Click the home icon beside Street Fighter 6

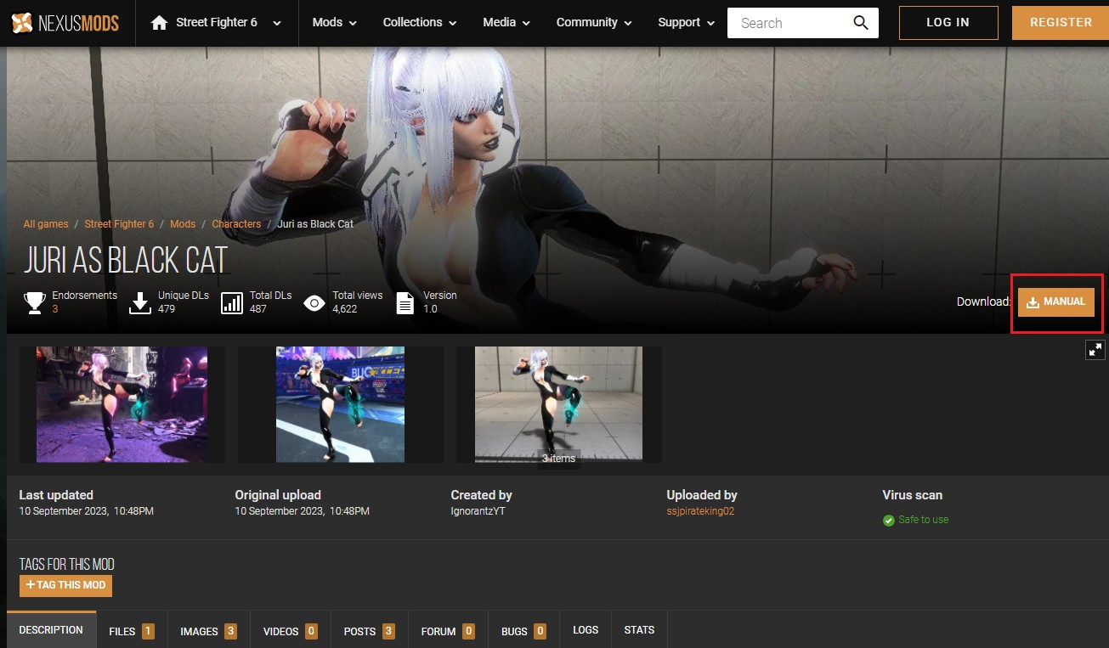(159, 23)
